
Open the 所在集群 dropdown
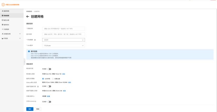[64, 40]
